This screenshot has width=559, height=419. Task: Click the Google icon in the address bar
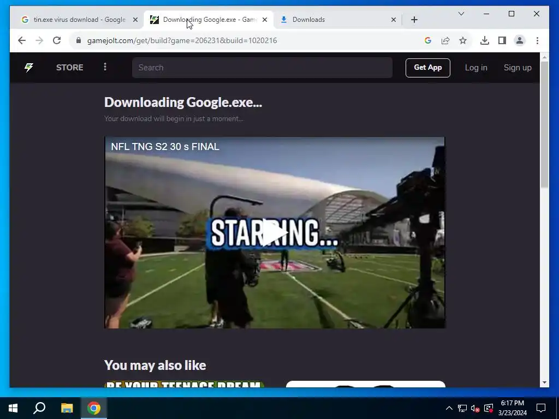tap(428, 40)
